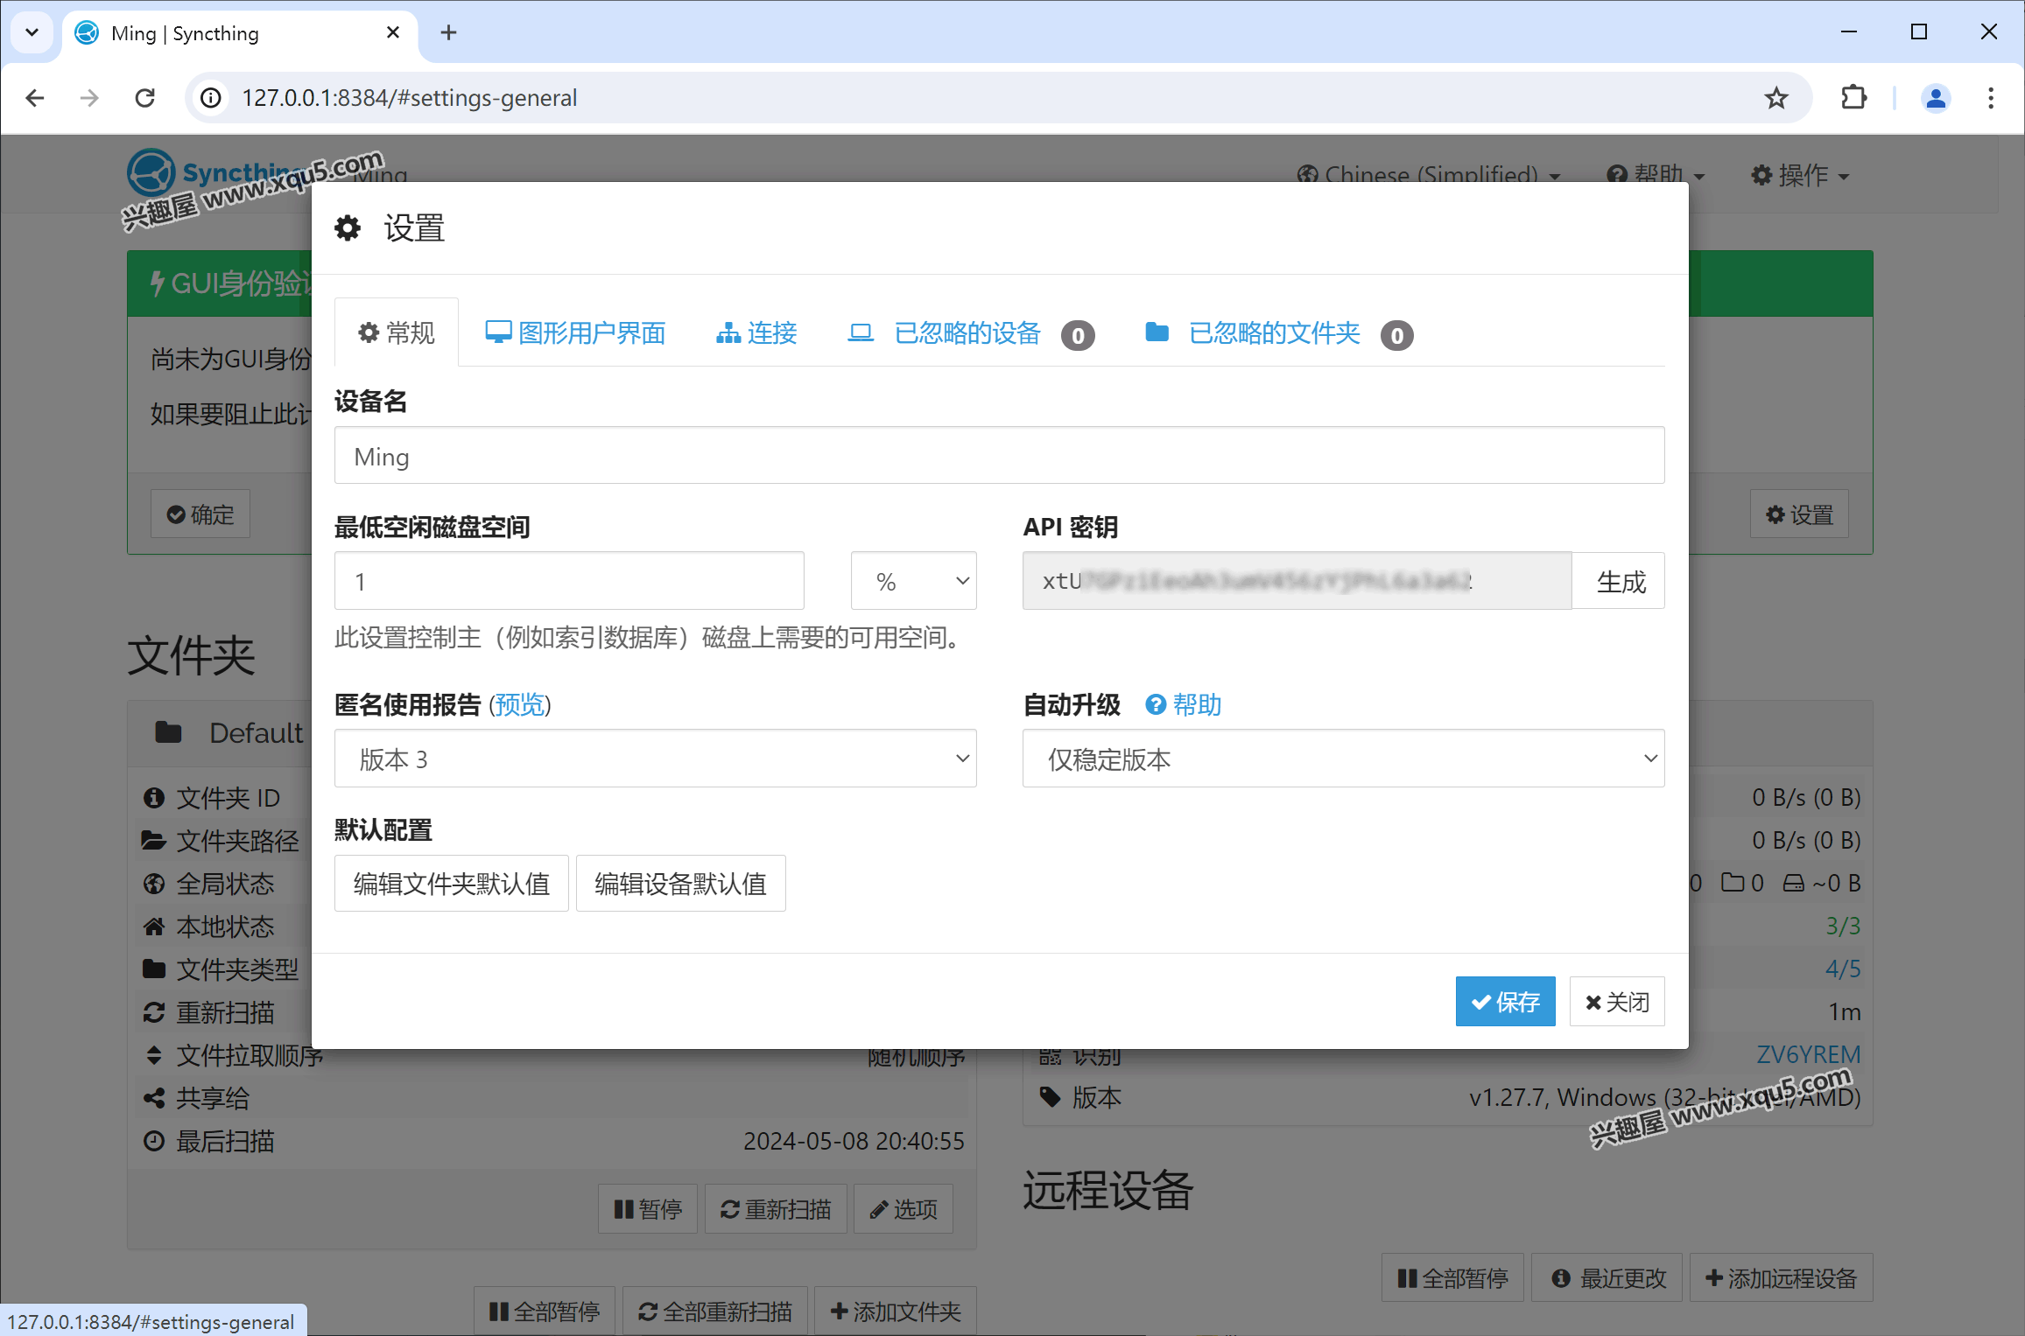Open the 已忽略的设备 tab

(971, 333)
